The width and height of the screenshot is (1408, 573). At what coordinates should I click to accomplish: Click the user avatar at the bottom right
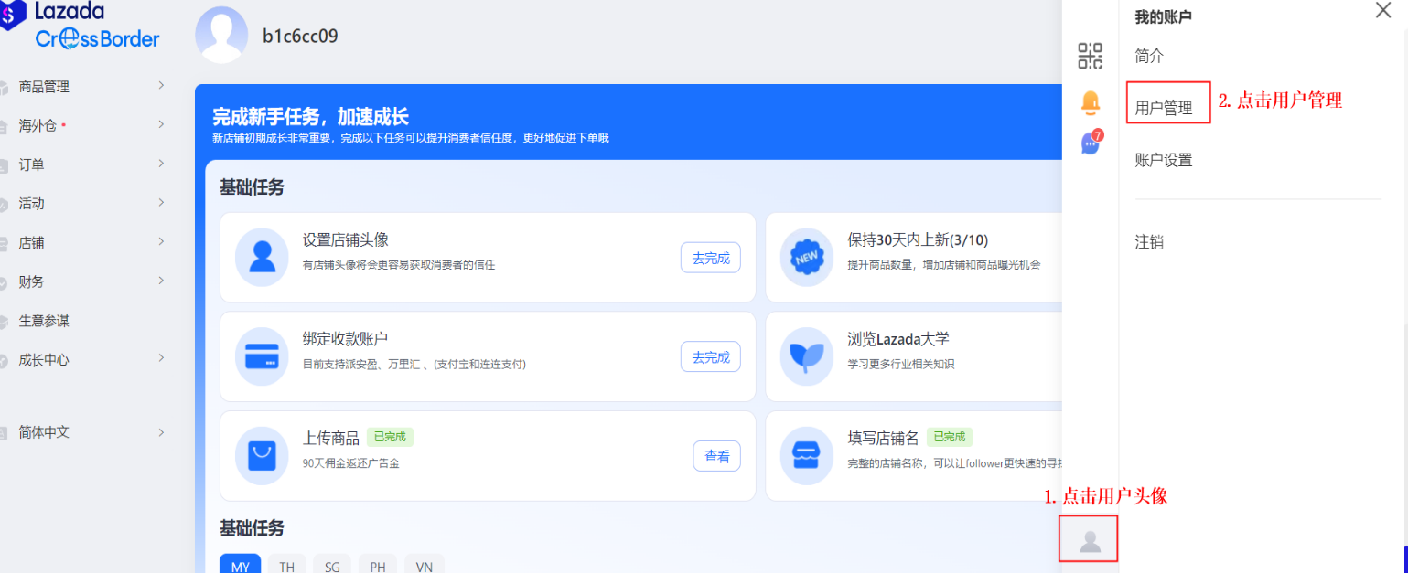point(1090,538)
